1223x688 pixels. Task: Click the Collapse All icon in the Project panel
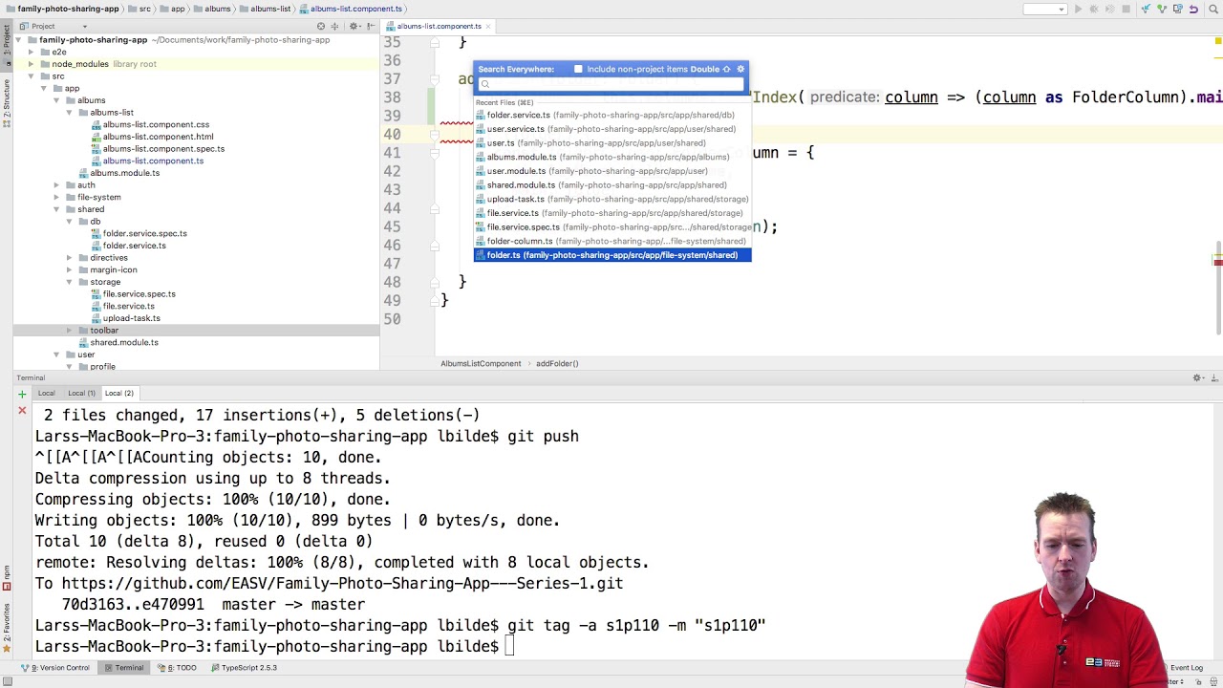(334, 26)
